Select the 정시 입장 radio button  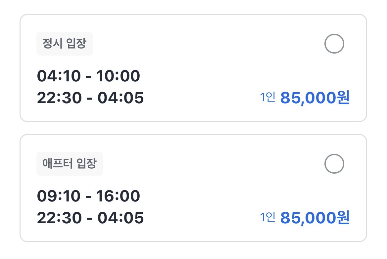[334, 44]
